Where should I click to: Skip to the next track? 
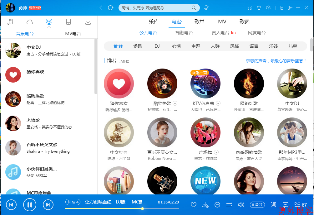(48, 205)
